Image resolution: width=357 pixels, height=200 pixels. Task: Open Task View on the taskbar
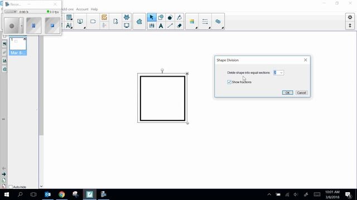[33, 194]
